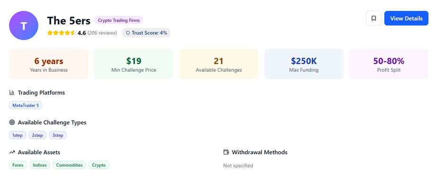Select the Crypto asset tag
435x183 pixels.
coord(99,165)
